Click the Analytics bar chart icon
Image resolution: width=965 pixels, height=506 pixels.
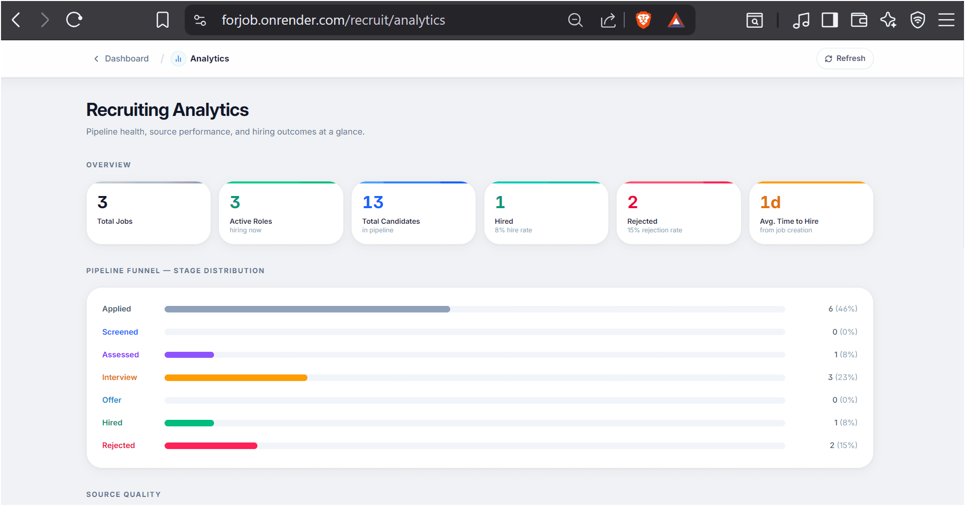coord(178,59)
